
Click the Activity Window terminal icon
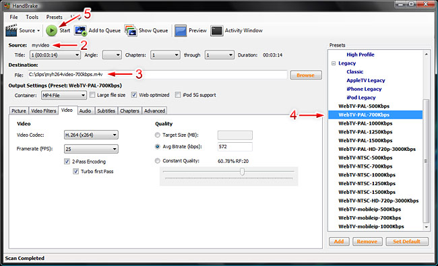tap(217, 31)
